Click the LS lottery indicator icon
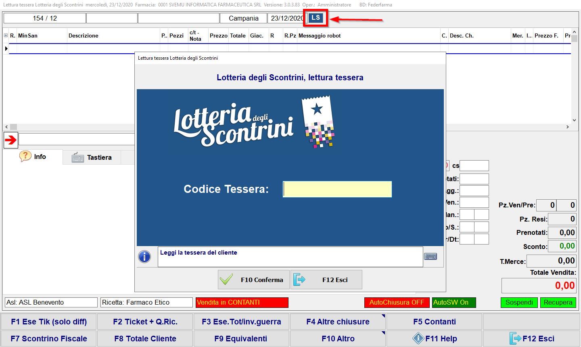 (x=316, y=18)
